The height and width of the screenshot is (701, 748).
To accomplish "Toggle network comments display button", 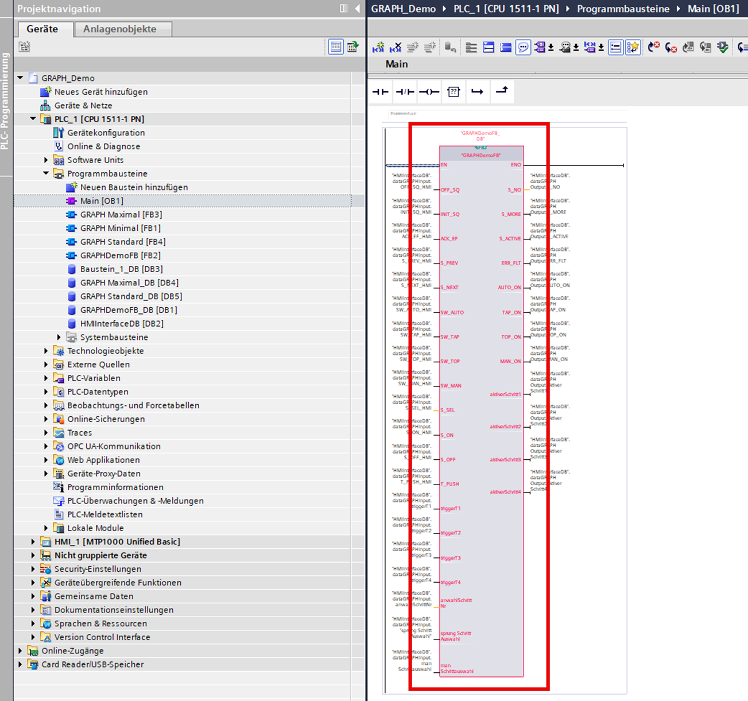I will (x=523, y=48).
